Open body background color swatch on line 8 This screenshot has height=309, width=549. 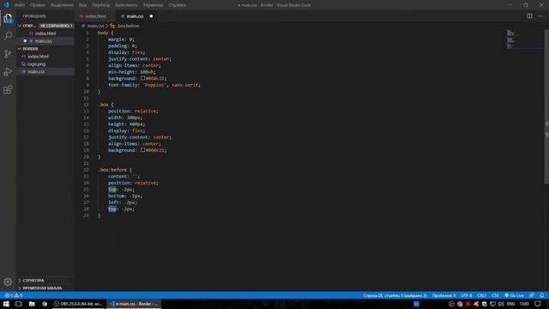[x=143, y=78]
